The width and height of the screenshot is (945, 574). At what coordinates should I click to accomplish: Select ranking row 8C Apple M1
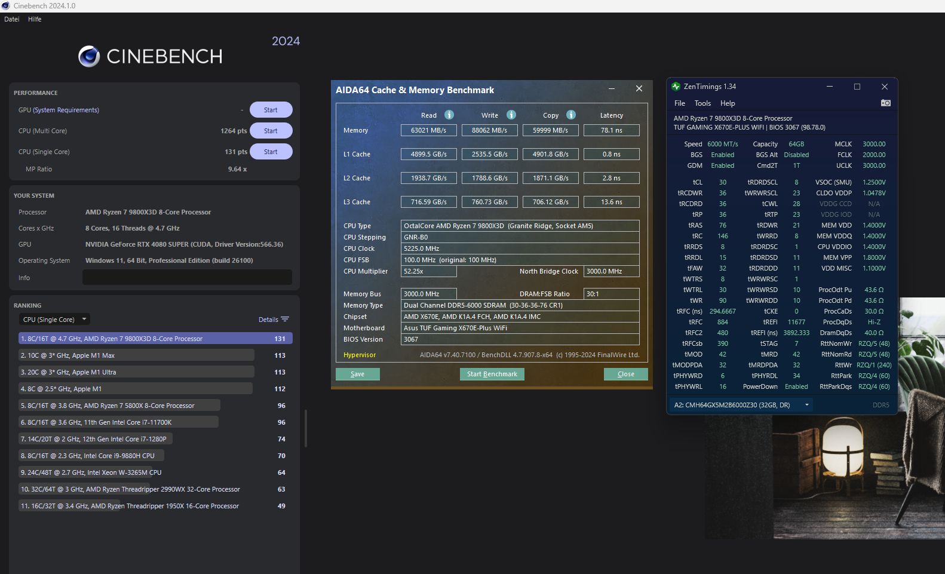point(155,389)
